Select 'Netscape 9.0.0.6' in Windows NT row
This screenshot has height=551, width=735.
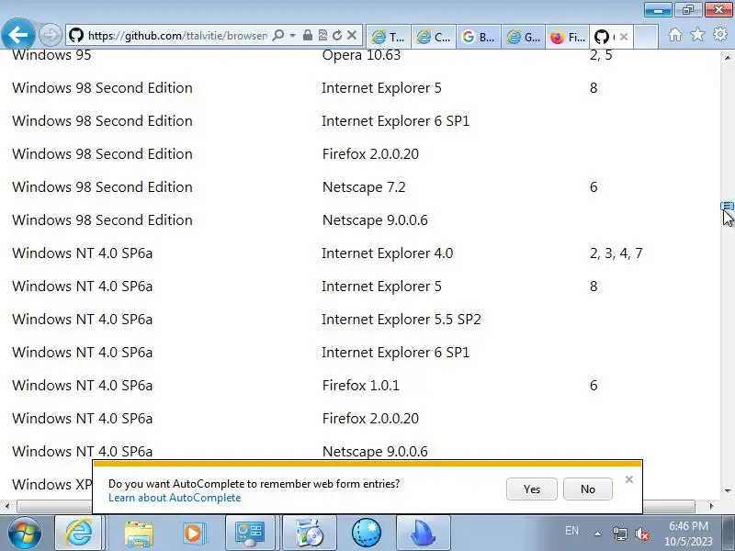pyautogui.click(x=375, y=452)
